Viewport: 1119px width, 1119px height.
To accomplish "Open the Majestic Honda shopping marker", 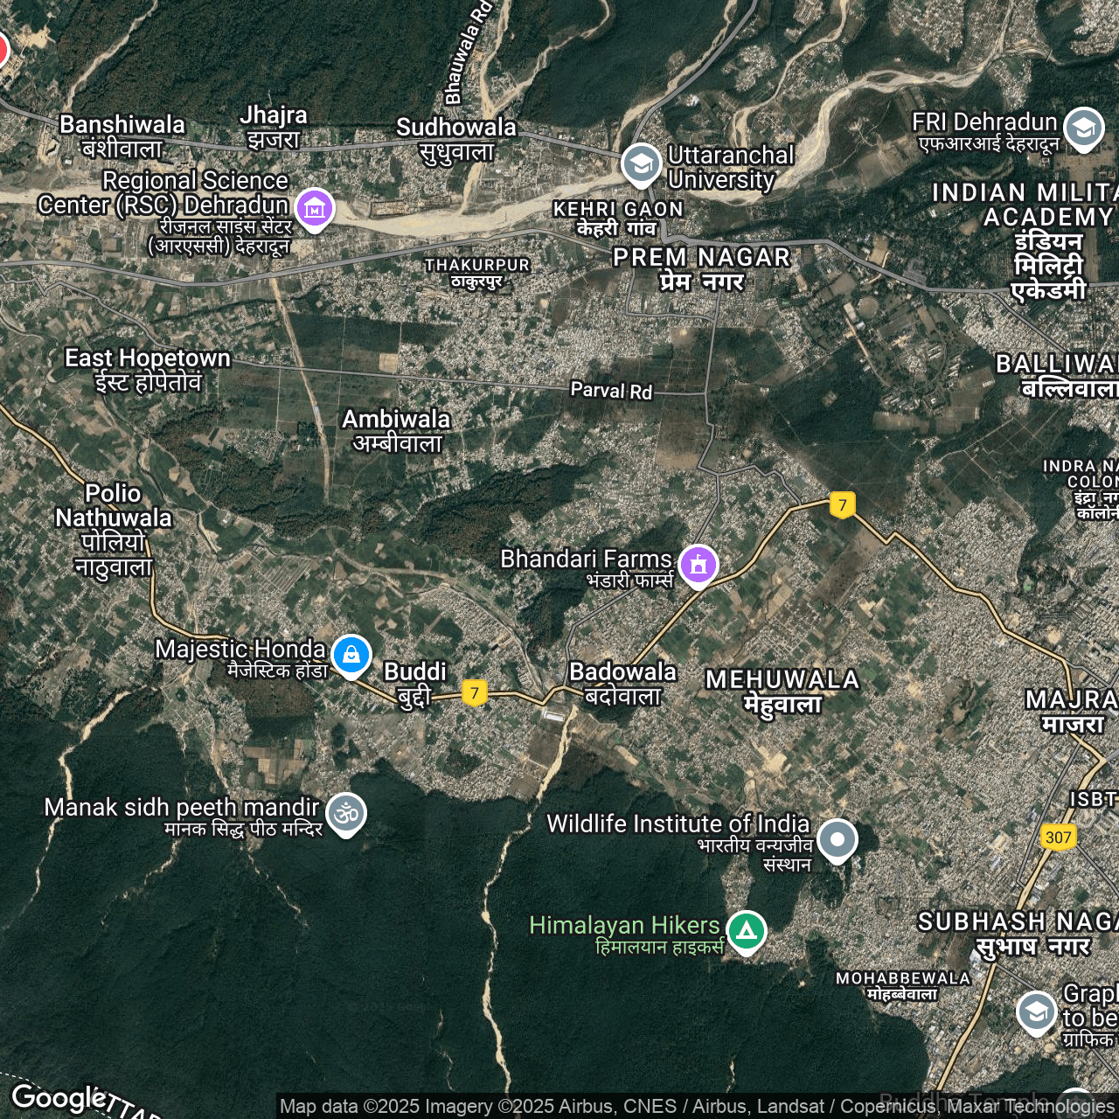I will click(x=351, y=654).
